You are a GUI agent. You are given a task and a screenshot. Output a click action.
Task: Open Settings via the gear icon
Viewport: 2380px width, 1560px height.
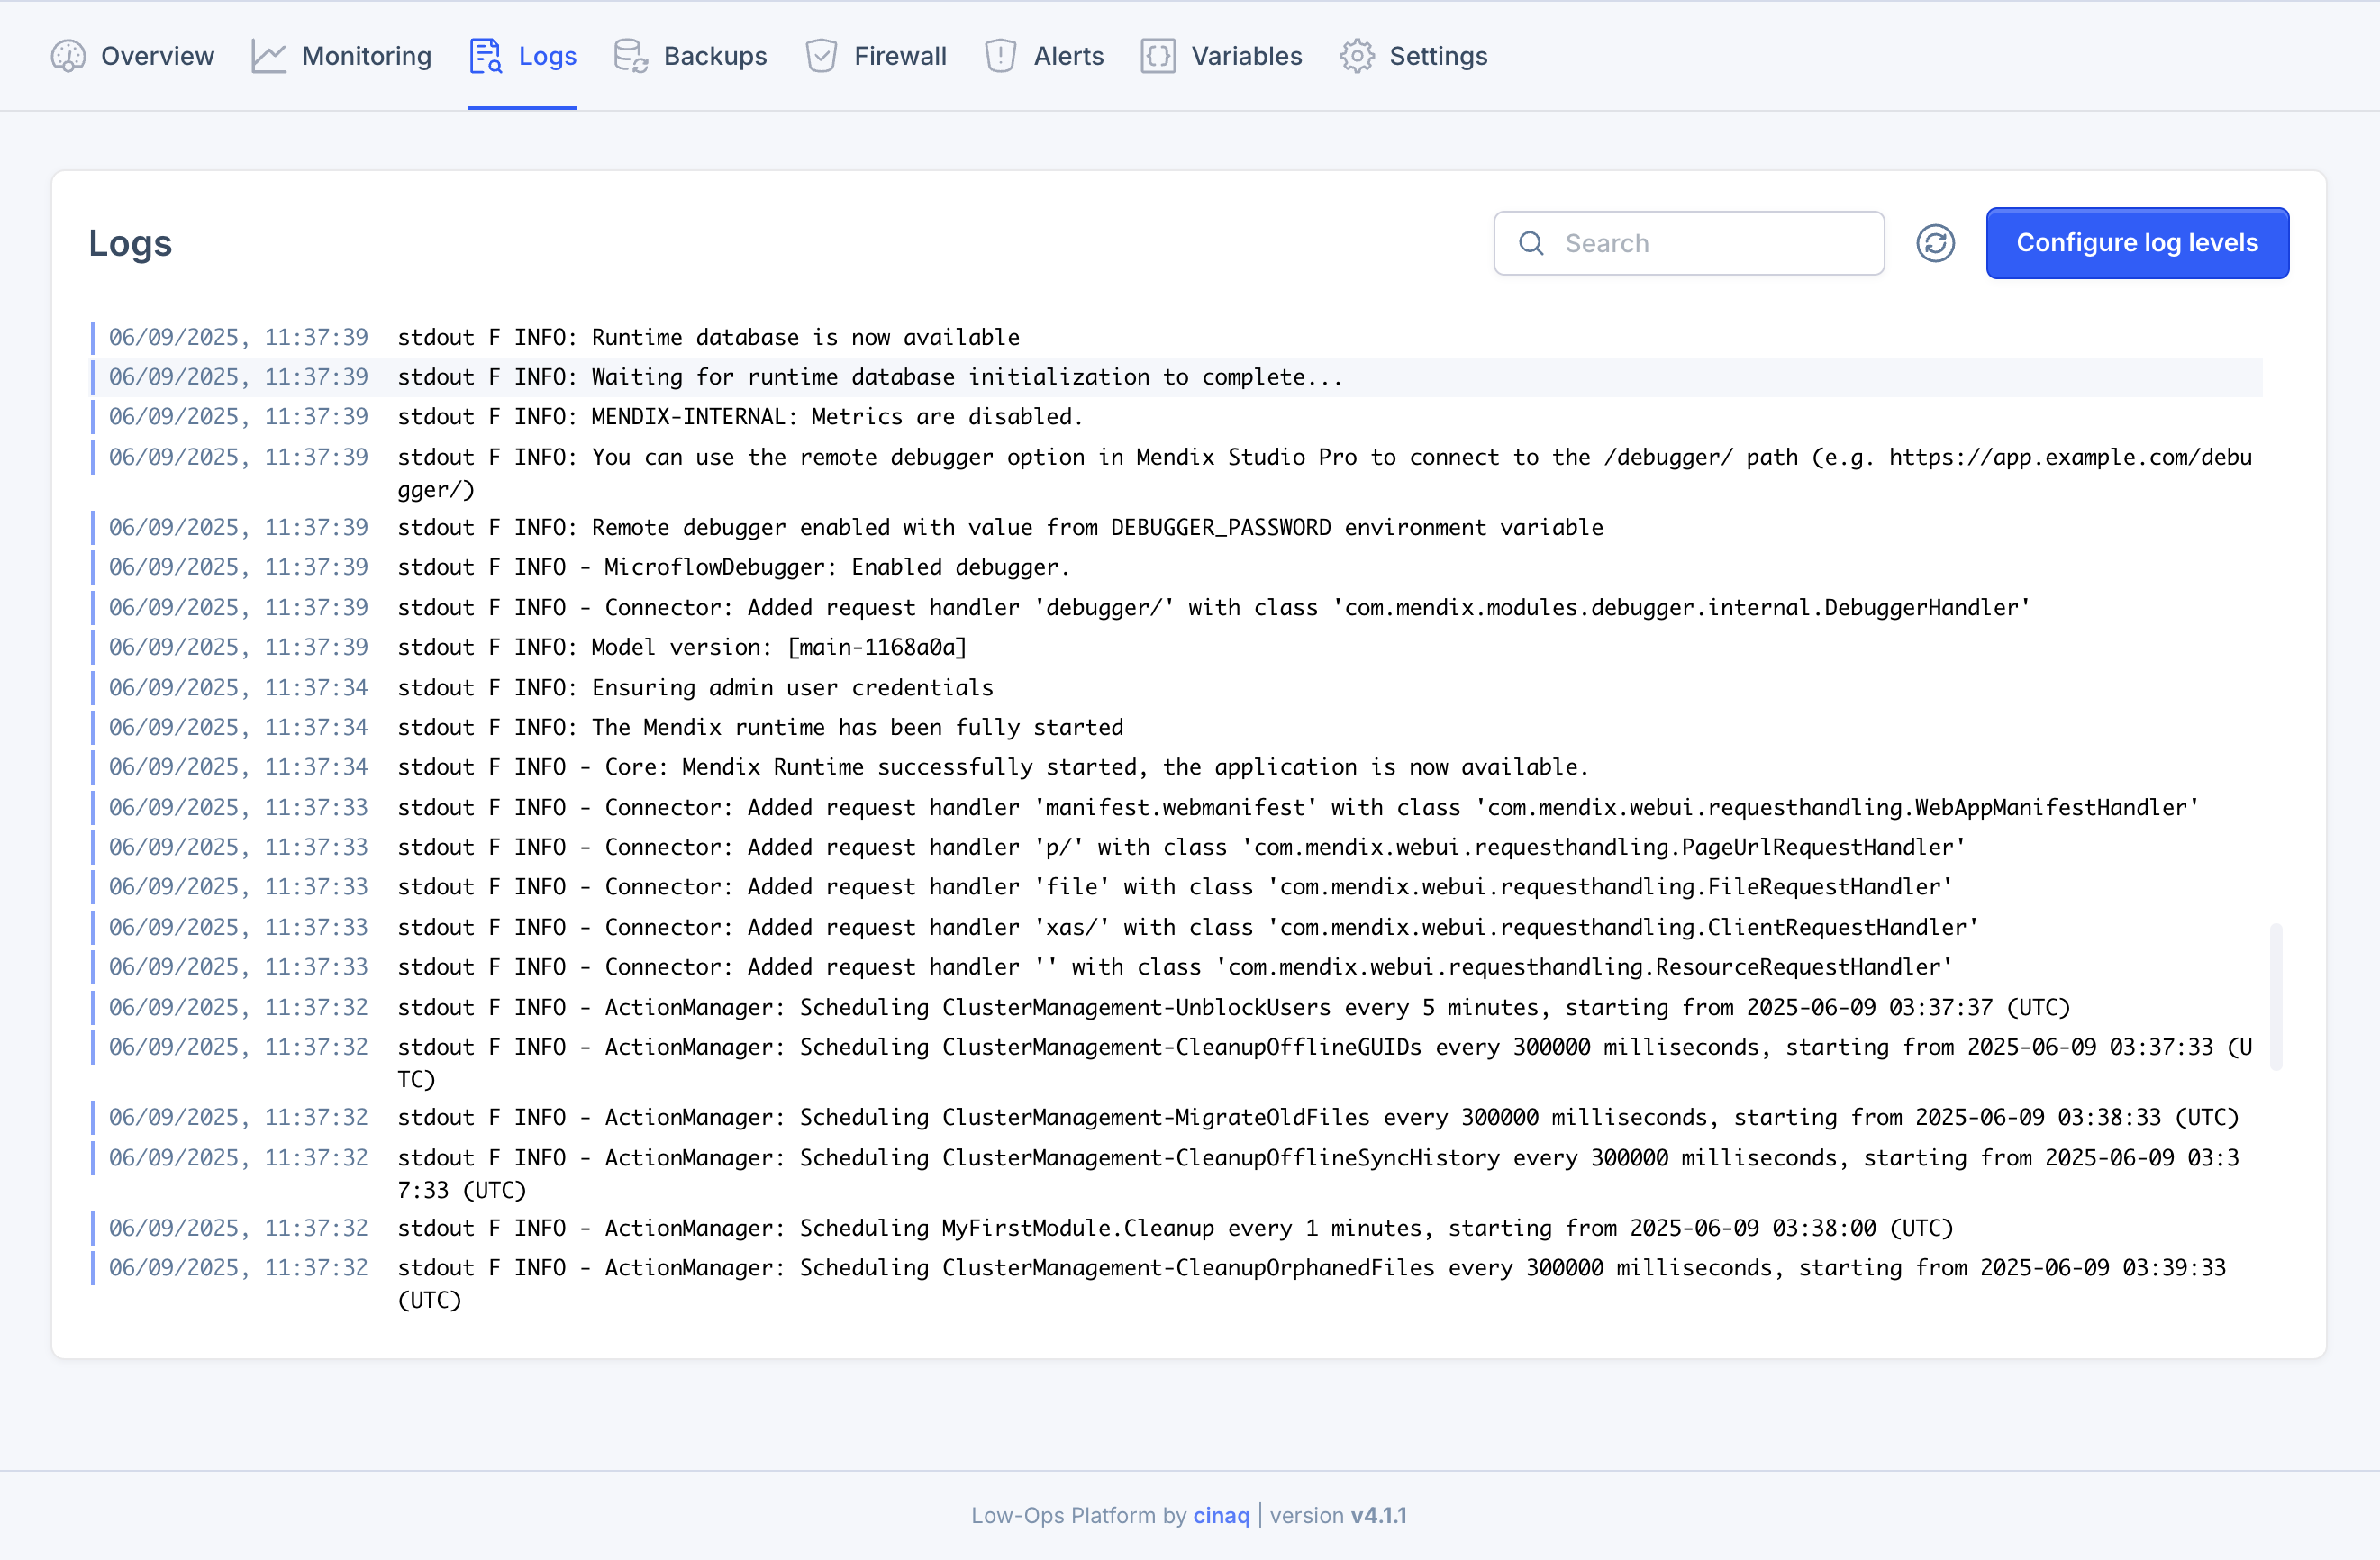1356,56
